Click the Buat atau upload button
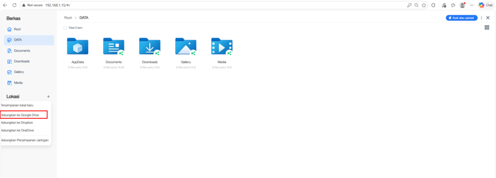496x178 pixels. coord(462,18)
